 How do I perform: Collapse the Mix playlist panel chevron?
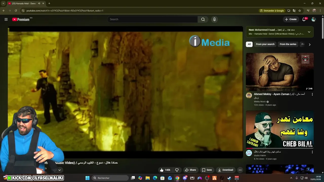pyautogui.click(x=309, y=32)
